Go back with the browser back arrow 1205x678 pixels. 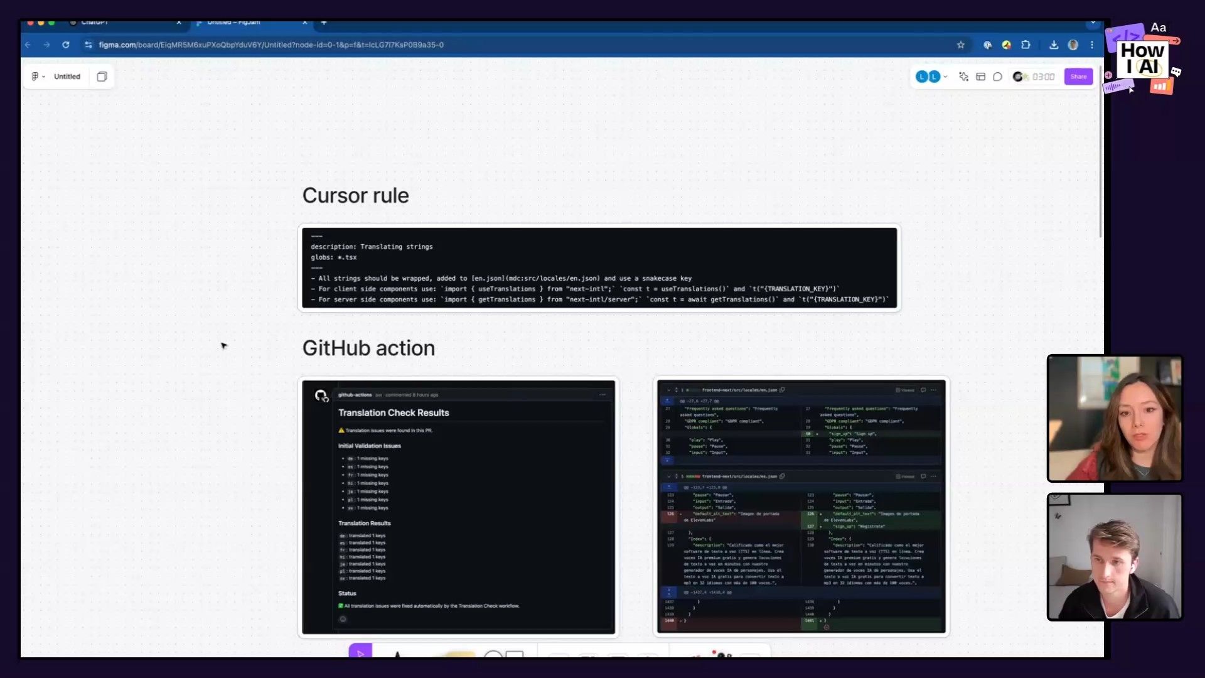coord(28,45)
